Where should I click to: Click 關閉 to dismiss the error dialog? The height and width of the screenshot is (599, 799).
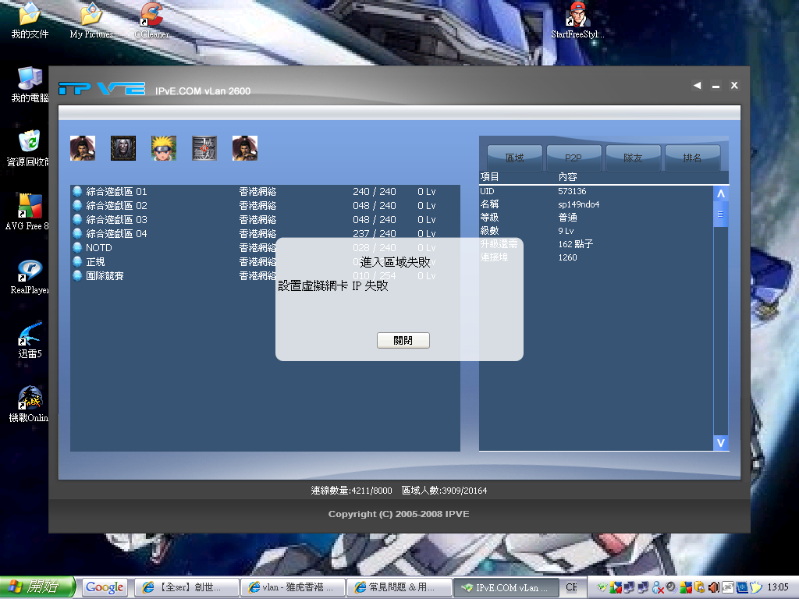403,340
